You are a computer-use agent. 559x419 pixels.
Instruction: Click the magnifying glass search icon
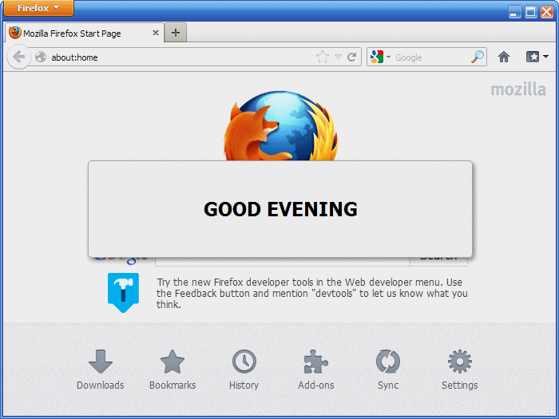(x=478, y=57)
